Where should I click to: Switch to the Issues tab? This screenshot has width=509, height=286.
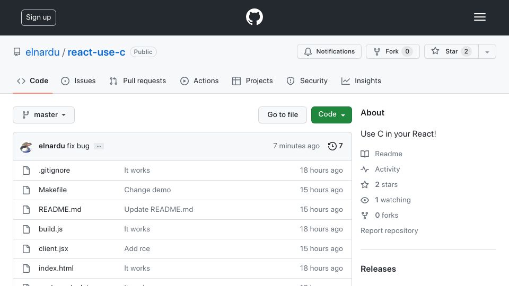point(78,81)
